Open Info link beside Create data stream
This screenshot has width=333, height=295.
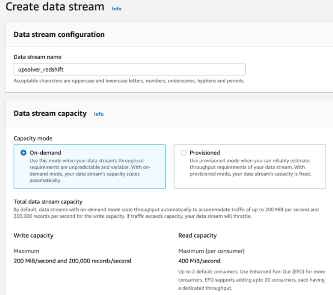click(116, 8)
